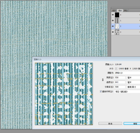The image size is (140, 133).
Task: Open the 'Fit To' (调整为) preset dropdown
Action: tap(127, 73)
